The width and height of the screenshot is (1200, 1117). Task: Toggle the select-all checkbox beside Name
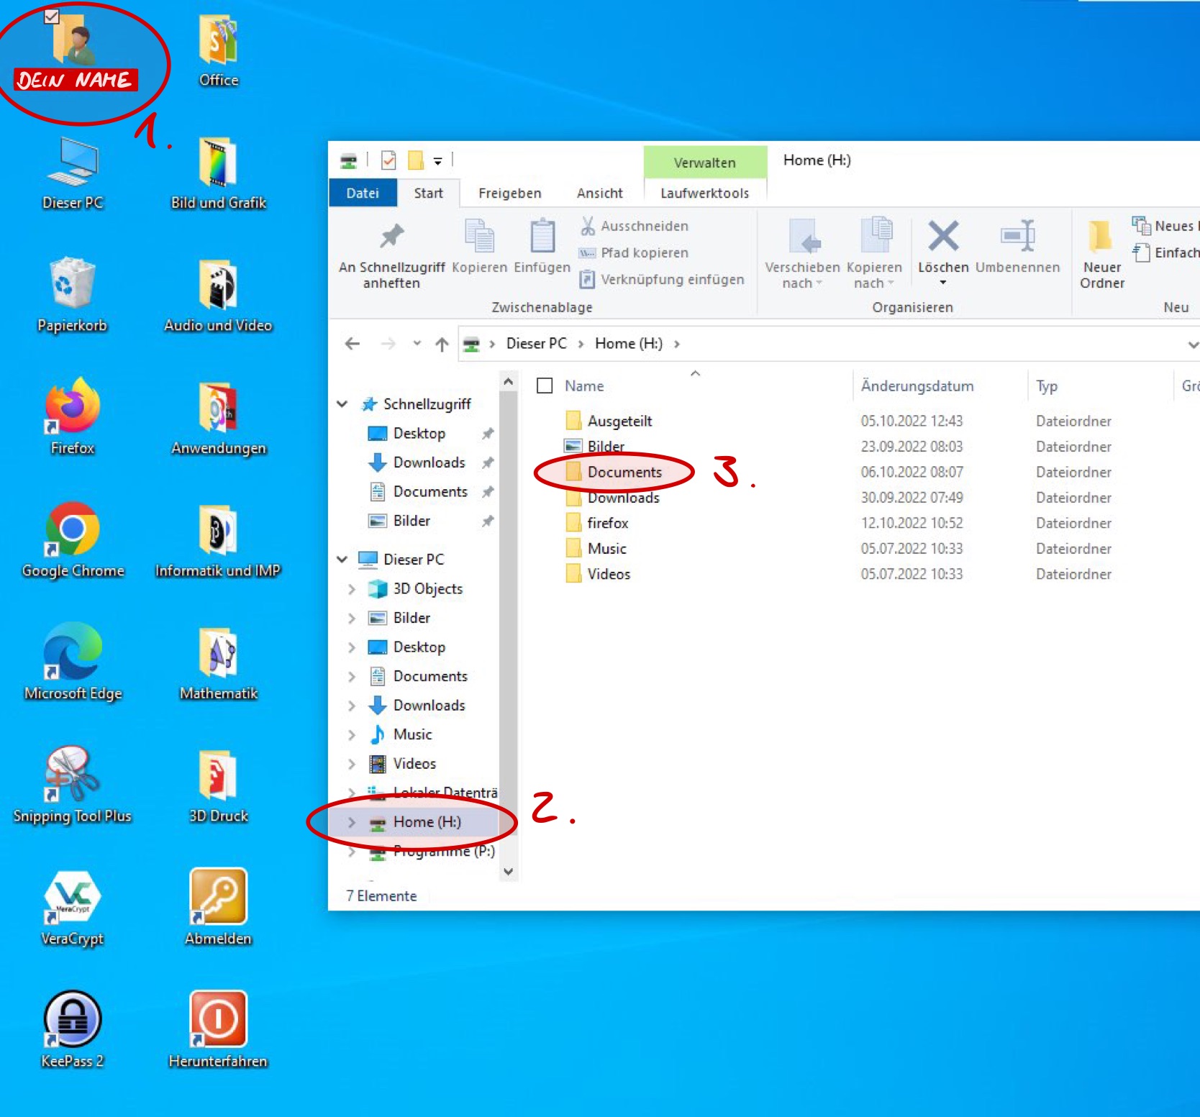[x=545, y=386]
